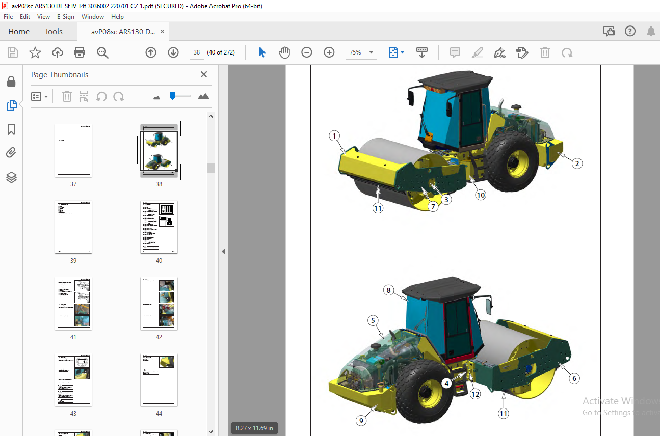Screen dimensions: 660x436
Task: Click the stamp tool in the toolbar
Action: (x=522, y=52)
